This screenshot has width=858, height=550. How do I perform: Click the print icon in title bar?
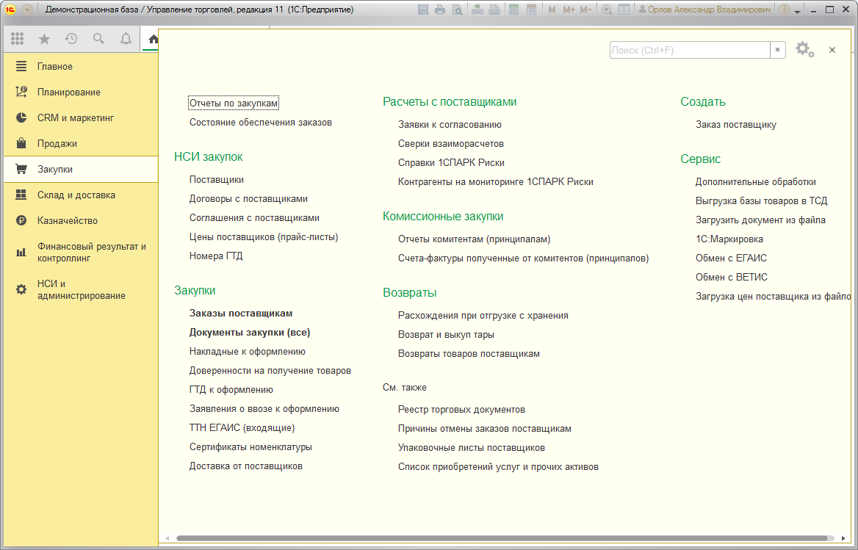coord(440,10)
